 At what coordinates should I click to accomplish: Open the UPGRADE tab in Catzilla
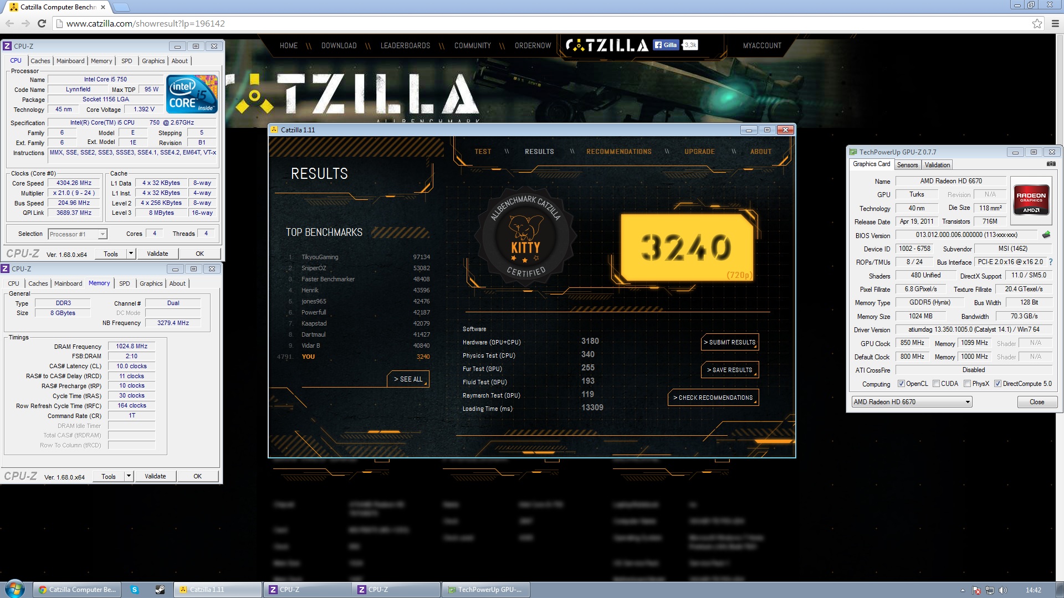[x=699, y=152]
